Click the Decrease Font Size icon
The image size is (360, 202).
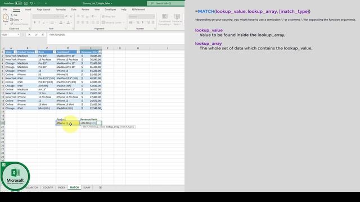[x=71, y=16]
